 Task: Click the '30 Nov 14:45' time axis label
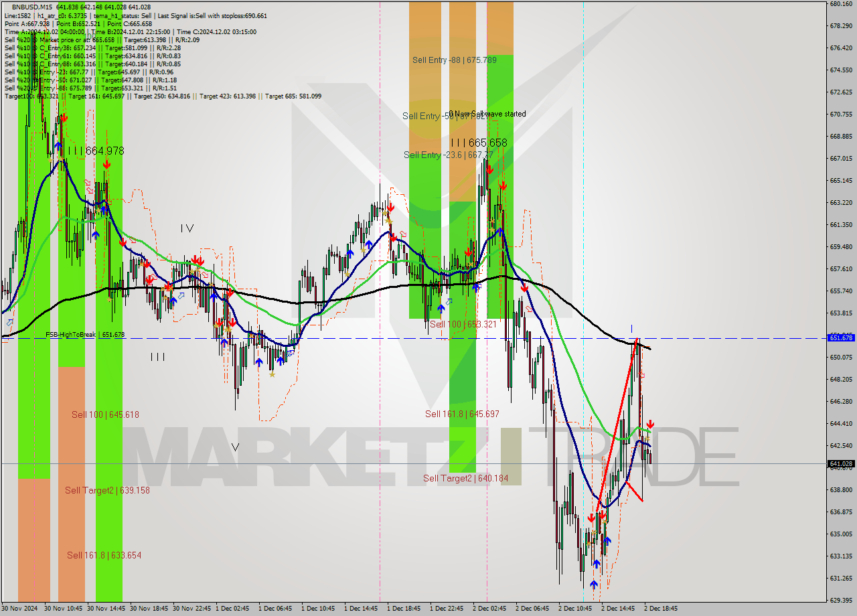106,609
